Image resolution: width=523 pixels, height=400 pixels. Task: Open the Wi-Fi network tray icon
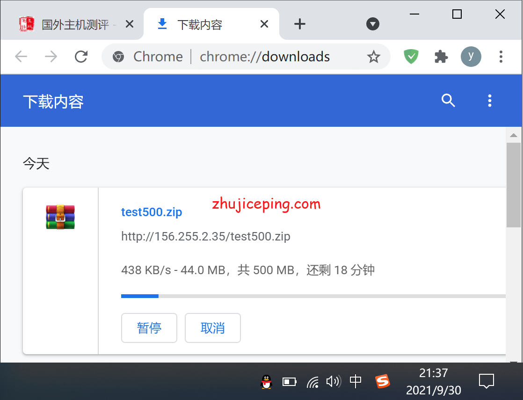(x=312, y=382)
